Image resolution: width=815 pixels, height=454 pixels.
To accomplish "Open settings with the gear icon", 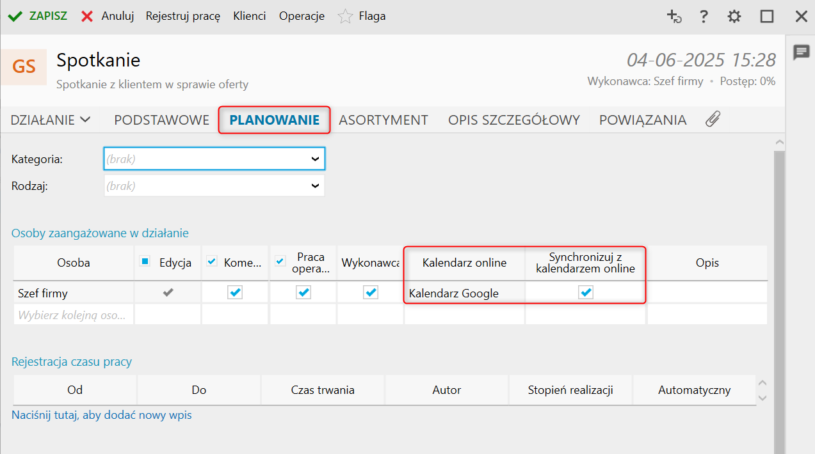I will 734,17.
